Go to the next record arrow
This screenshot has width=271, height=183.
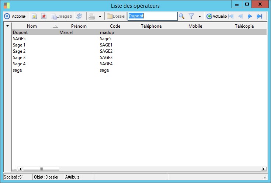click(x=250, y=16)
